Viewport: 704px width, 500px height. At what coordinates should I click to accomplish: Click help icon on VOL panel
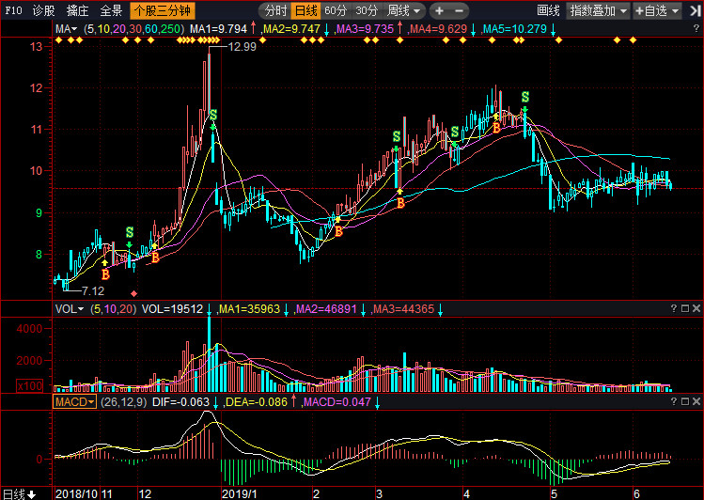click(x=673, y=308)
